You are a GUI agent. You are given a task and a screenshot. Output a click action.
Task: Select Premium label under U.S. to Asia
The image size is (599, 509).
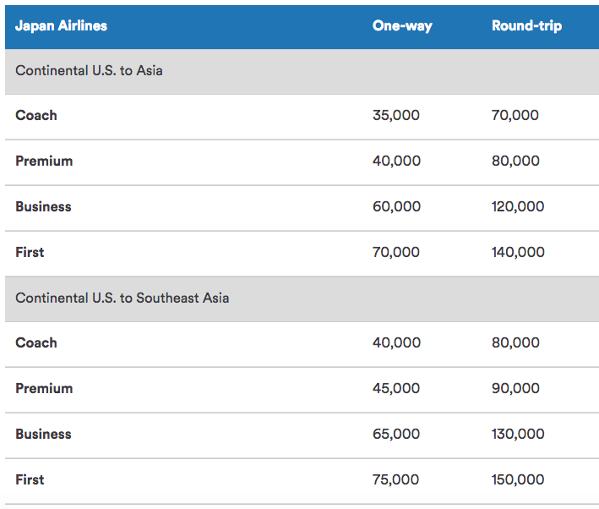44,161
